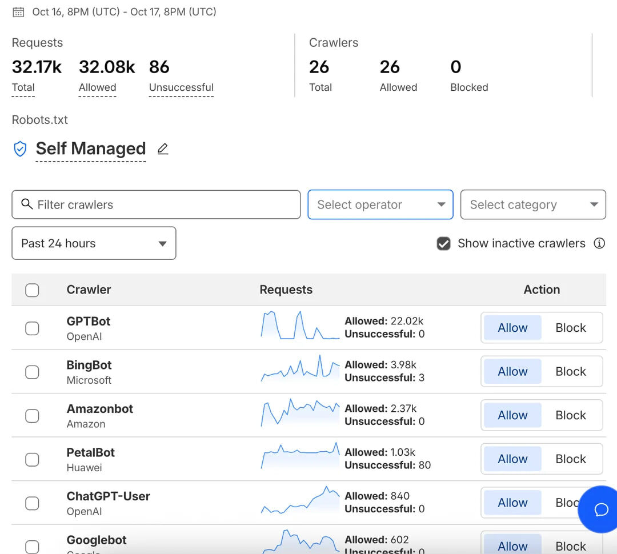Image resolution: width=617 pixels, height=554 pixels.
Task: Click the blue shield icon
Action: [20, 149]
